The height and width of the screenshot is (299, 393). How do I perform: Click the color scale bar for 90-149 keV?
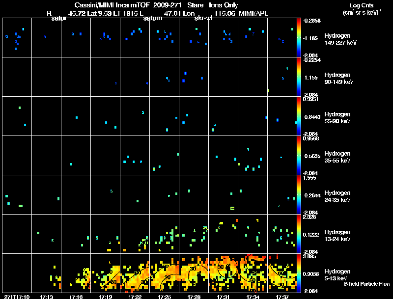tap(299, 77)
